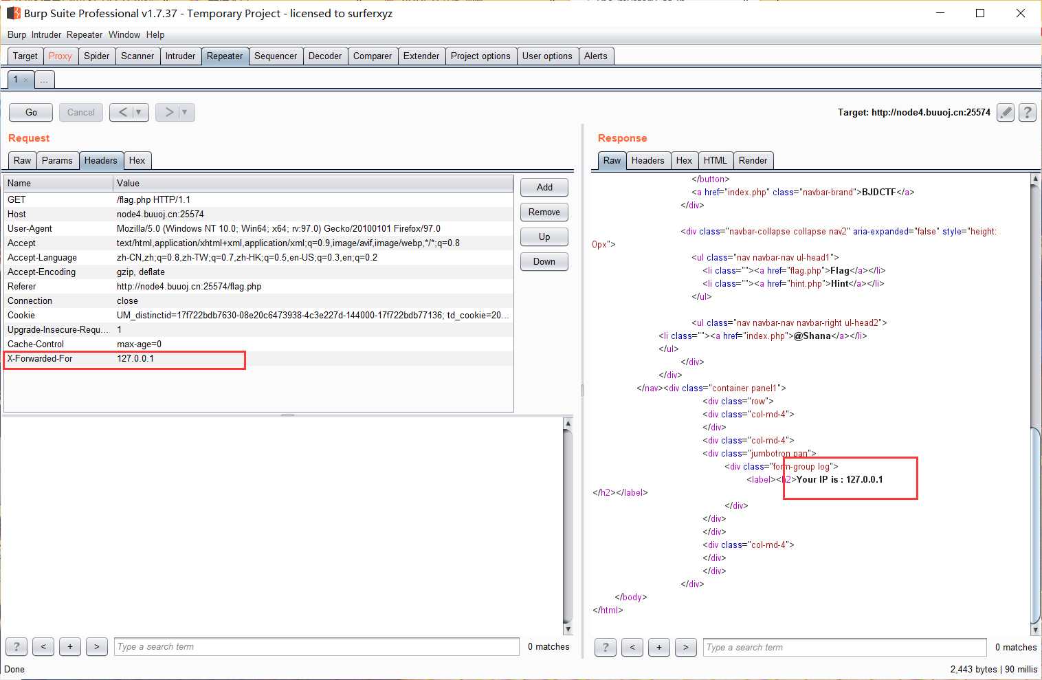1042x680 pixels.
Task: Select request Hex tab
Action: [137, 160]
